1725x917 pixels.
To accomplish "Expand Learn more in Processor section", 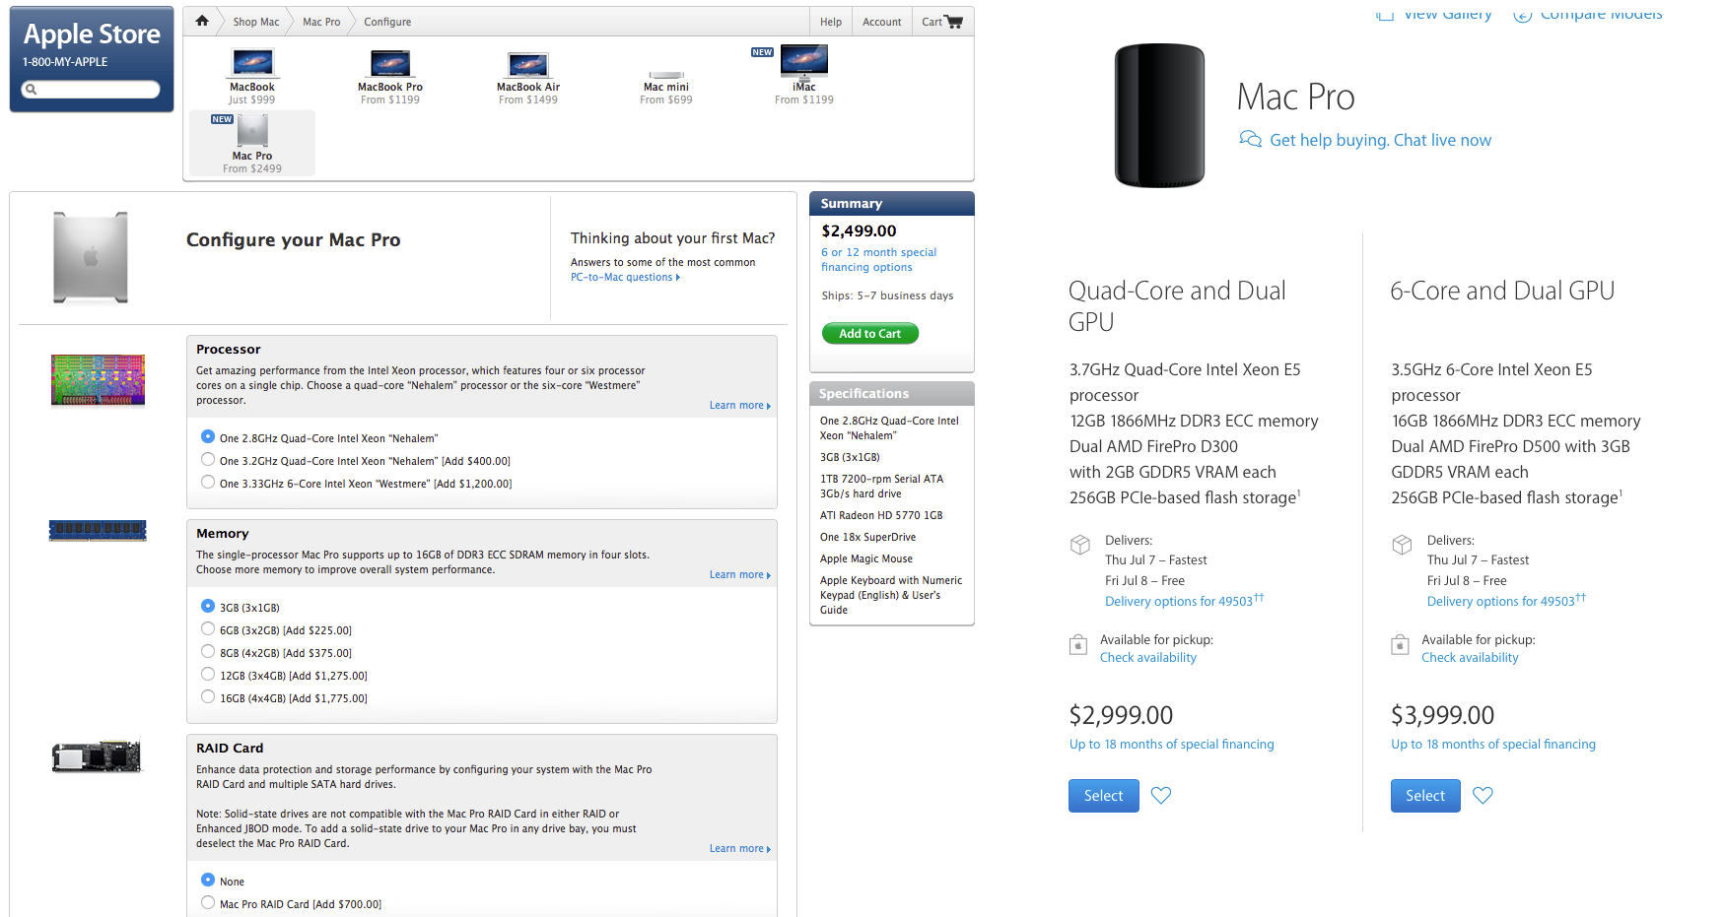I will coord(739,405).
